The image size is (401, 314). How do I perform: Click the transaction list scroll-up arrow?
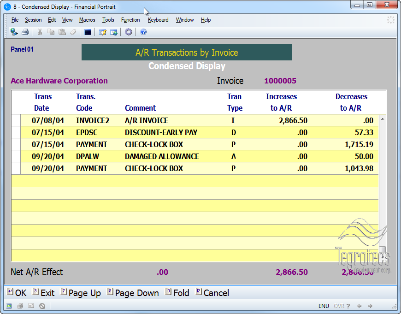(383, 119)
